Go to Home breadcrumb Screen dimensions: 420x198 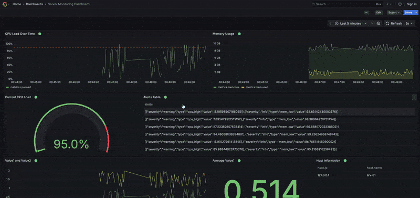click(17, 4)
